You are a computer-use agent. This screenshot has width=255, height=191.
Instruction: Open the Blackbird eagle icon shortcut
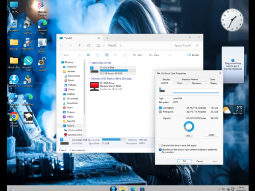(28, 118)
